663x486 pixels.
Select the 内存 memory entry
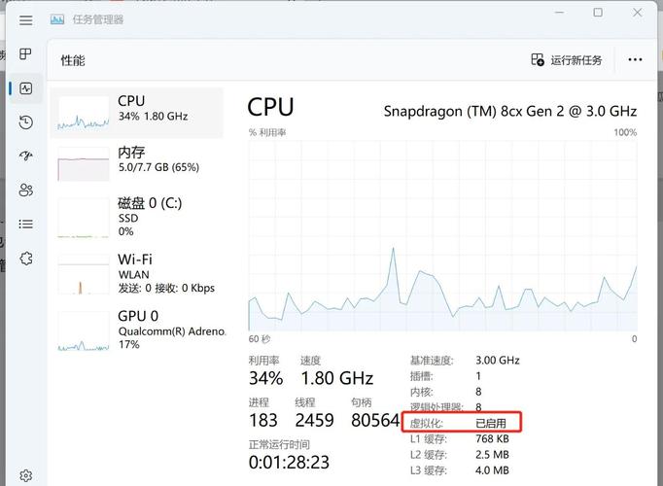[136, 163]
